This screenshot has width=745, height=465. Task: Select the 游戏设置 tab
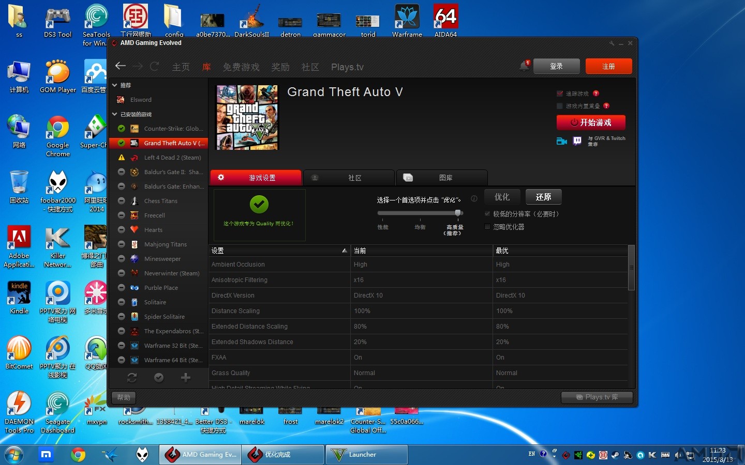click(256, 177)
